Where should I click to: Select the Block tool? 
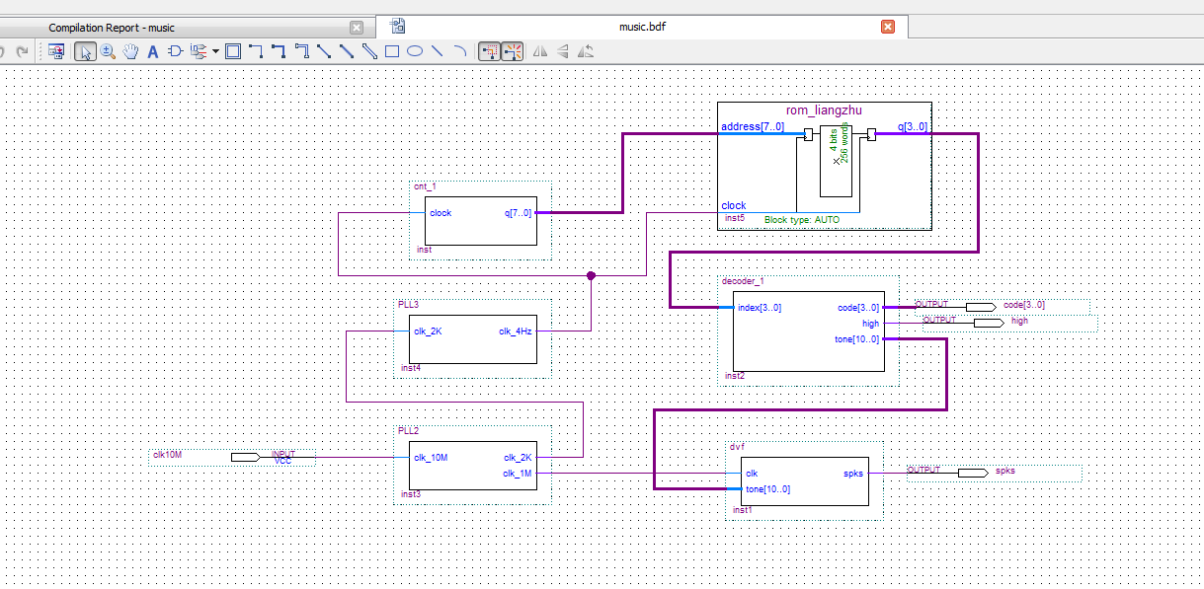pos(233,51)
